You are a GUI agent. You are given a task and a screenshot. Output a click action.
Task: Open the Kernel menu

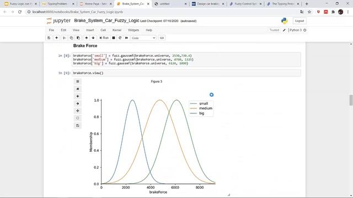click(x=117, y=30)
